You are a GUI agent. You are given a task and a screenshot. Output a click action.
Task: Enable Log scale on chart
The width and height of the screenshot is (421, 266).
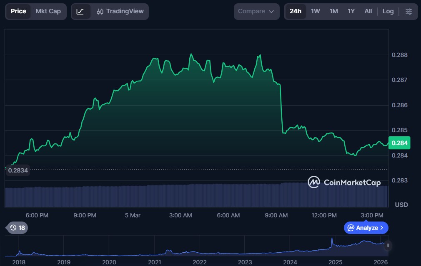coord(388,11)
